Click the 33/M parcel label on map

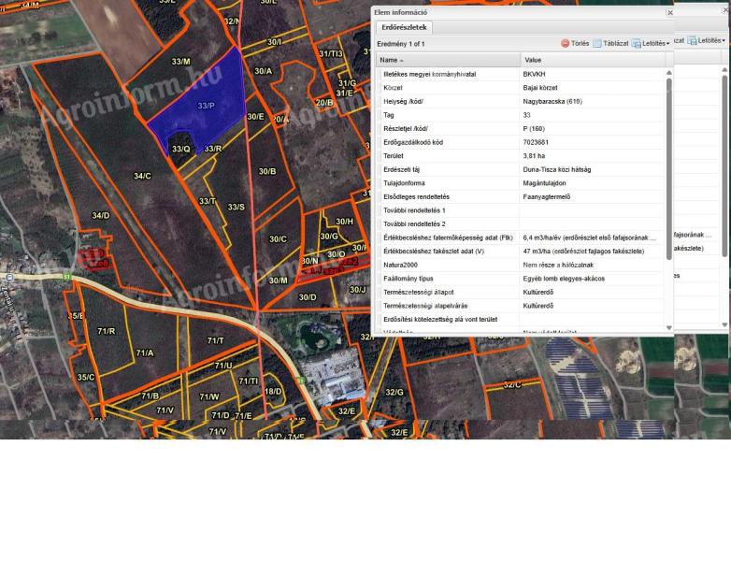180,62
